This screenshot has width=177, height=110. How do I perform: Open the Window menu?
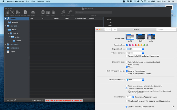pyautogui.click(x=41, y=1)
